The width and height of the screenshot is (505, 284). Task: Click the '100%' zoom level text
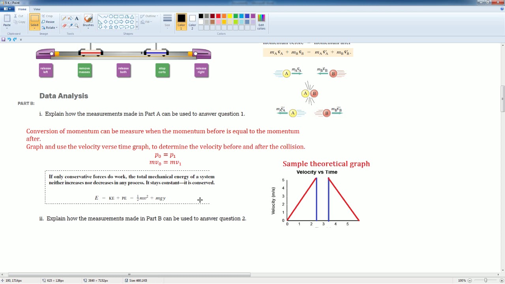[x=462, y=280]
